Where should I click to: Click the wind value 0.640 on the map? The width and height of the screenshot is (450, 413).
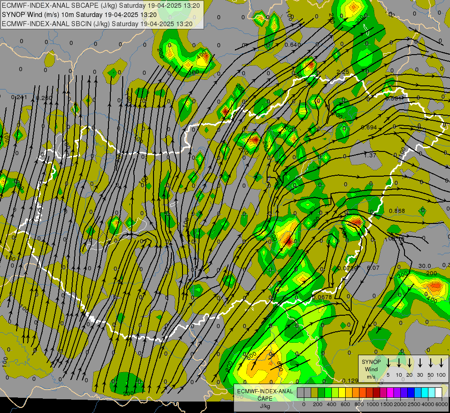point(293,45)
